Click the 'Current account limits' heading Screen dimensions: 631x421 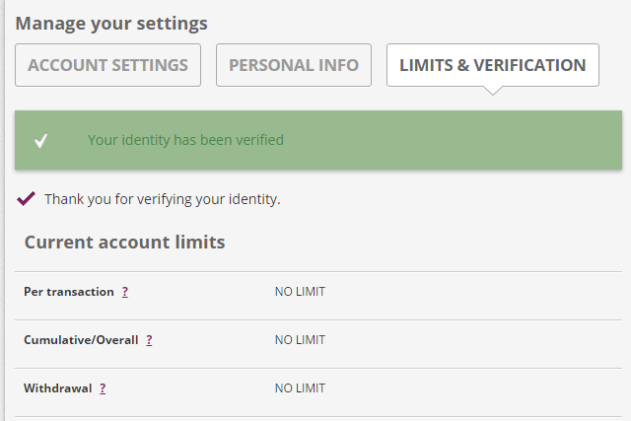pyautogui.click(x=125, y=242)
